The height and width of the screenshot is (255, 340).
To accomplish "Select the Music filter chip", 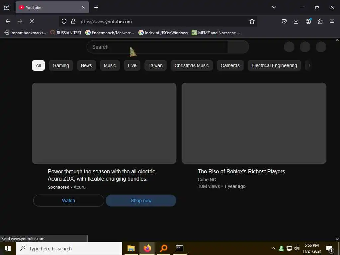I will coord(110,65).
